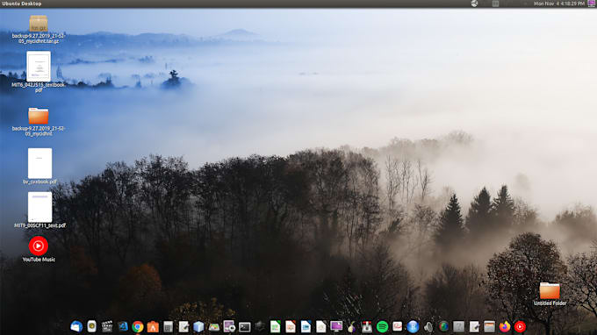This screenshot has height=335, width=597.
Task: Open the Files manager icon in dock
Action: point(489,326)
